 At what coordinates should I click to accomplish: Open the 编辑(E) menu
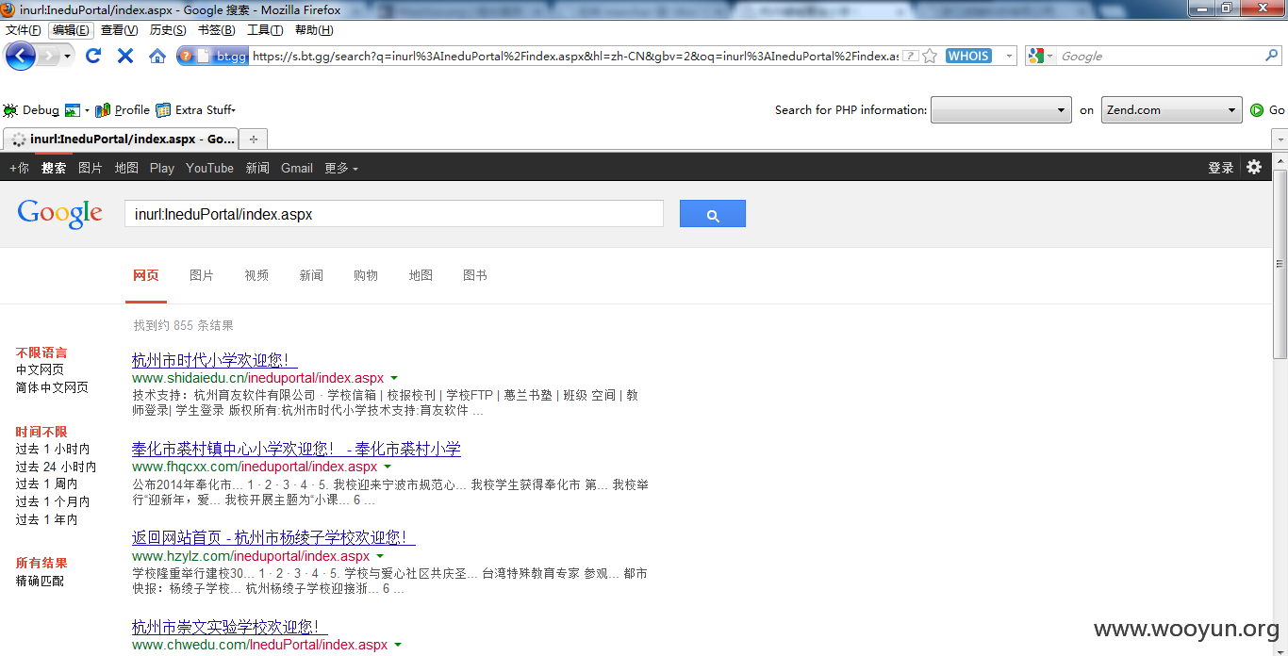[x=71, y=30]
